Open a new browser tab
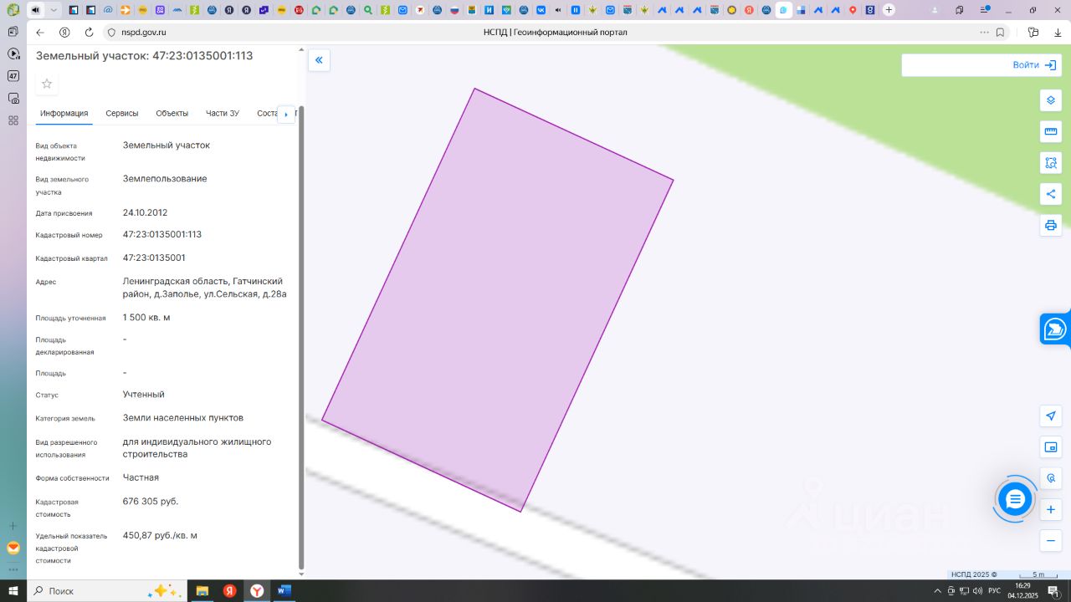The image size is (1071, 602). click(x=889, y=10)
